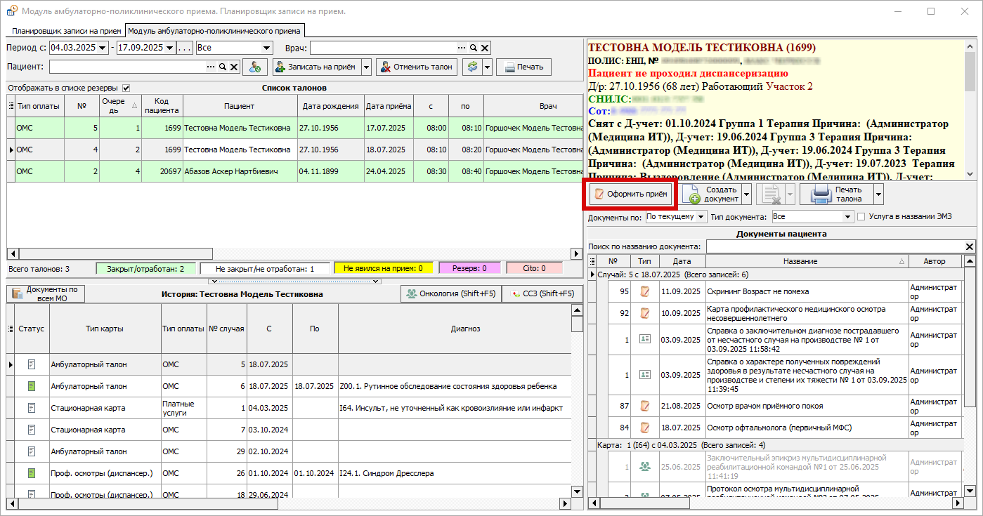
Task: Click the patient lookup icon with green checkmark
Action: (255, 67)
